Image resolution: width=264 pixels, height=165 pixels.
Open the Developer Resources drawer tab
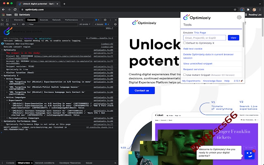click(x=70, y=163)
